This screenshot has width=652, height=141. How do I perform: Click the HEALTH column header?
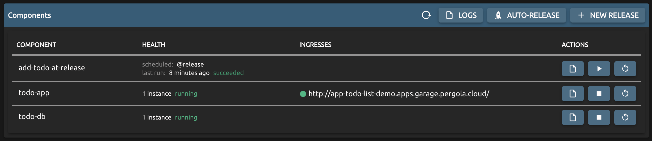tap(154, 45)
